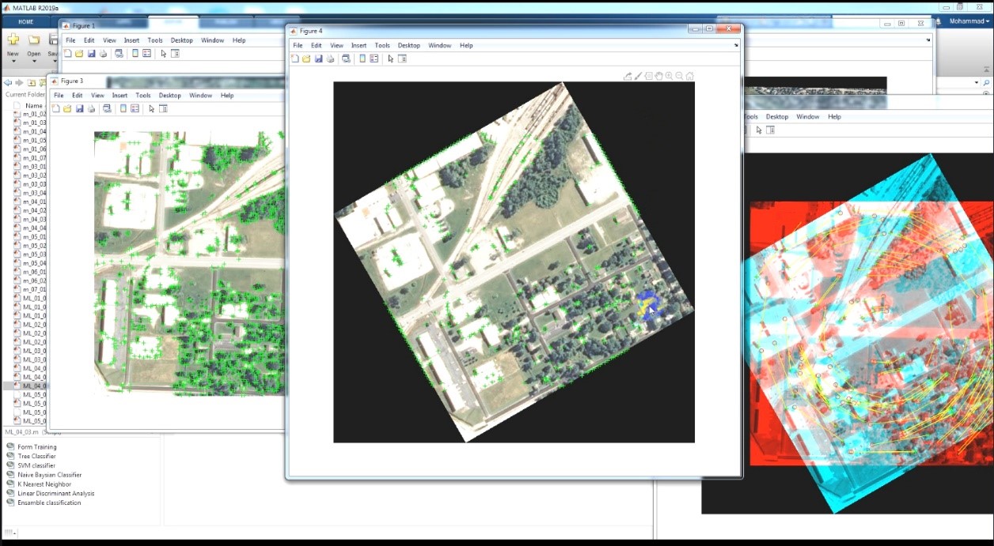Save Figure 1 using the floppy disk icon
994x546 pixels.
[91, 54]
